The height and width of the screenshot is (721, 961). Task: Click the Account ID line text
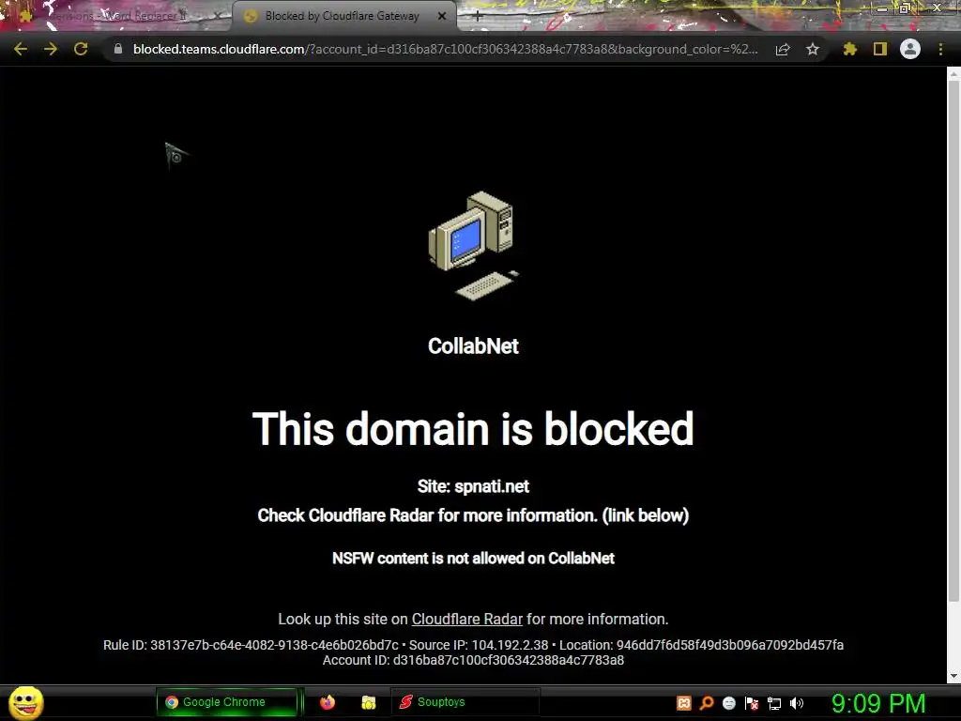(x=473, y=660)
